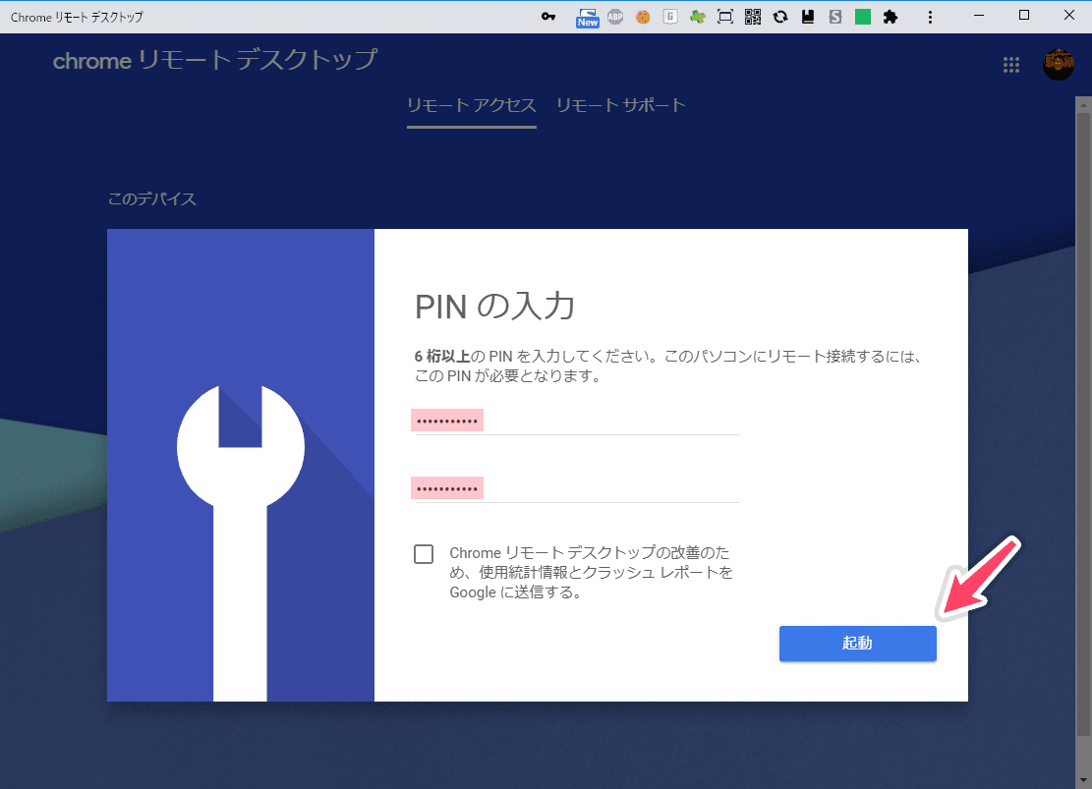This screenshot has width=1092, height=789.
Task: Click the solid green square extension icon
Action: point(863,17)
